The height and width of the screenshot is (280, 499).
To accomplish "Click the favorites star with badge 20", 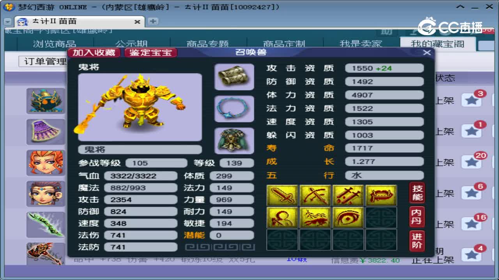I will point(472,162).
